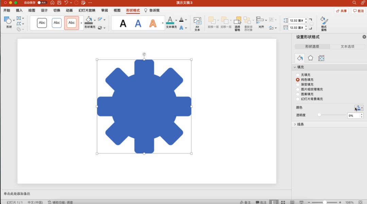Image resolution: width=367 pixels, height=204 pixels.
Task: Click 格式窗格 format pane icon
Action: (324, 24)
